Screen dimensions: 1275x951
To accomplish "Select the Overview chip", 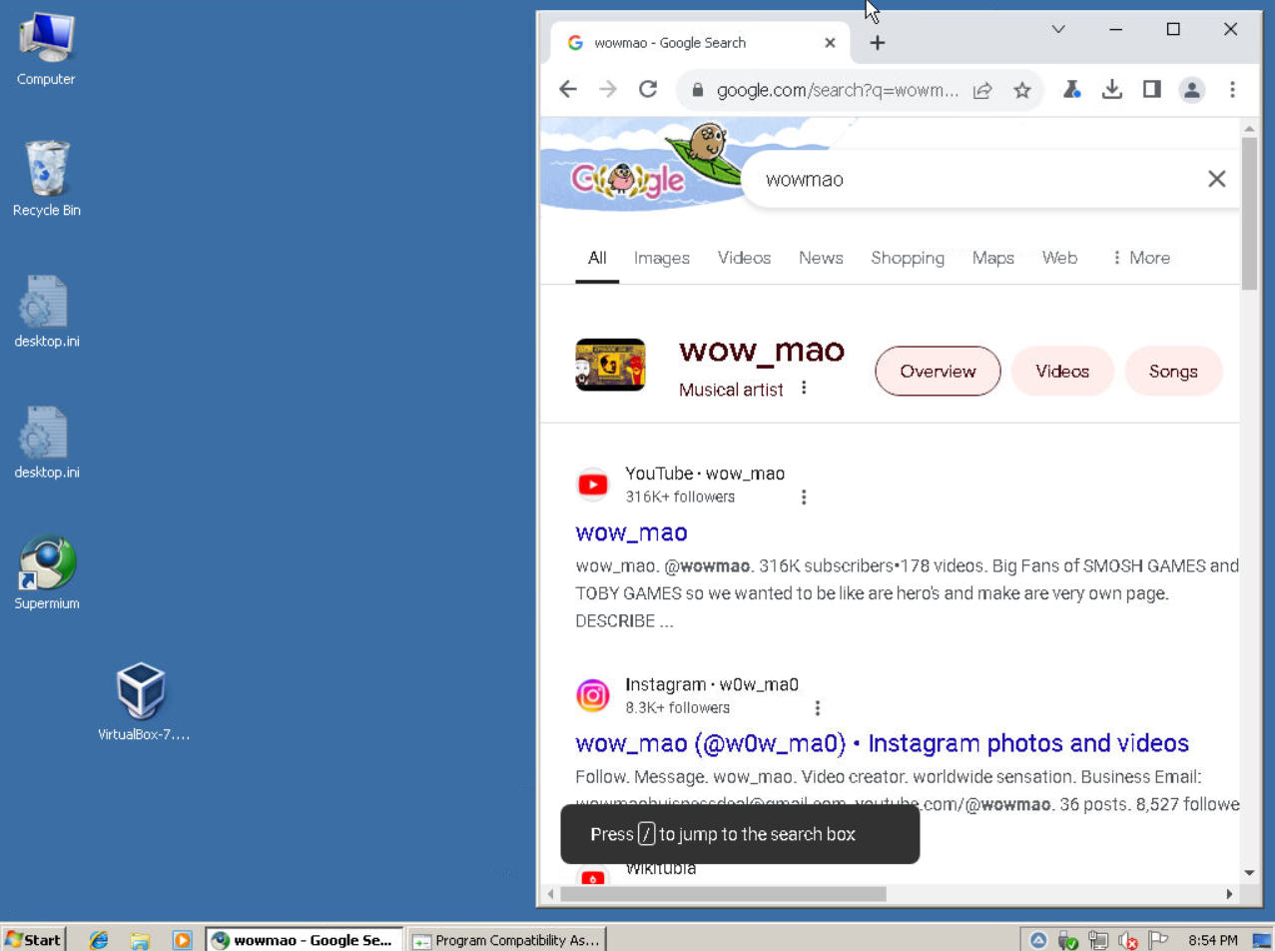I will pyautogui.click(x=938, y=372).
